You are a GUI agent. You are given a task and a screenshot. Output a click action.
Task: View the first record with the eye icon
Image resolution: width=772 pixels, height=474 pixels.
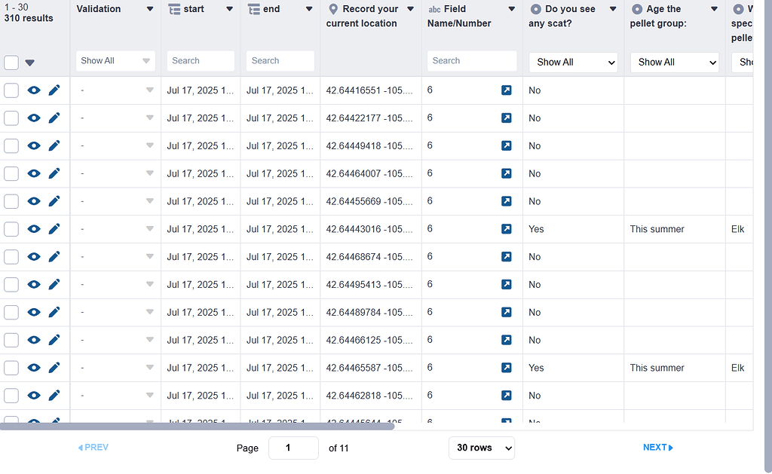tap(33, 90)
